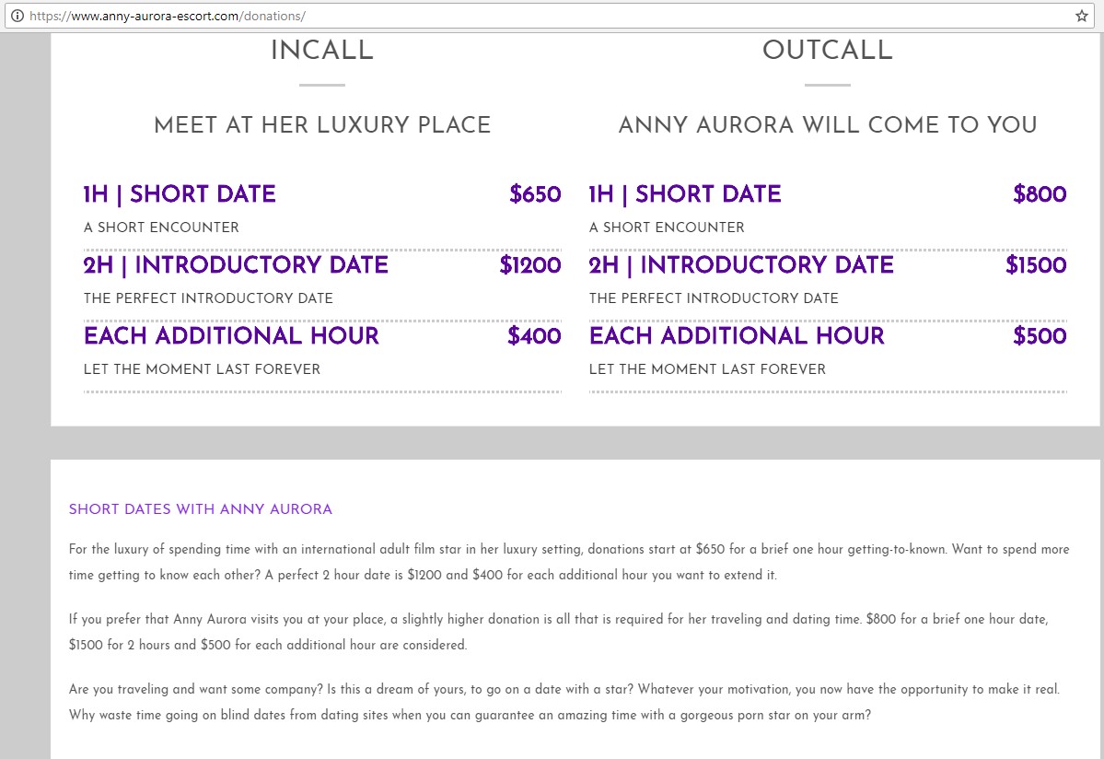
Task: Click the outcall 1H Short Date title
Action: [685, 193]
